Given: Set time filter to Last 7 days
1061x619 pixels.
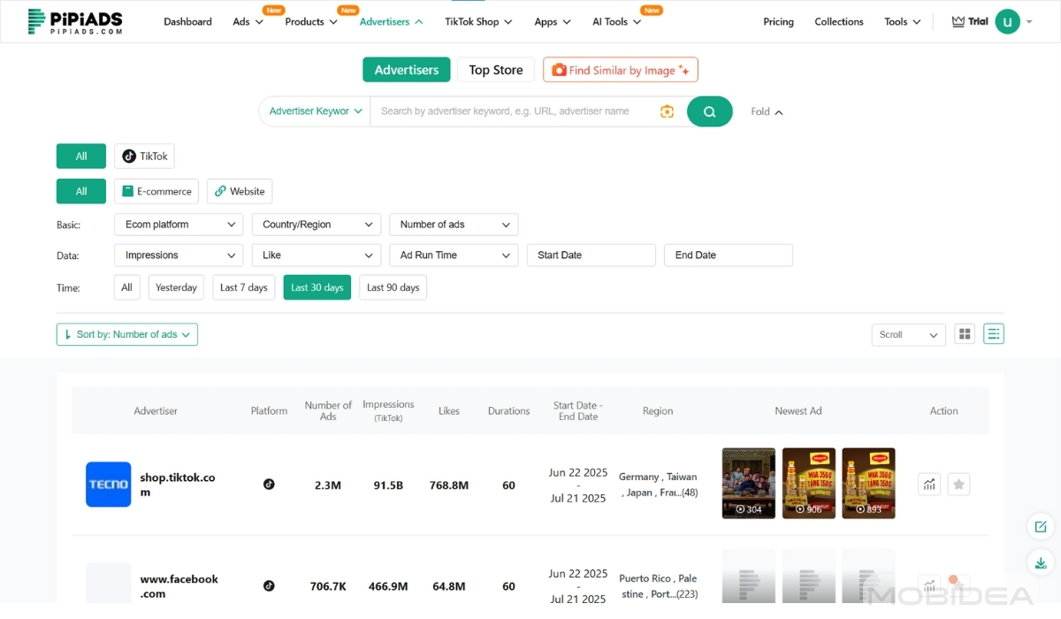Looking at the screenshot, I should [x=243, y=287].
